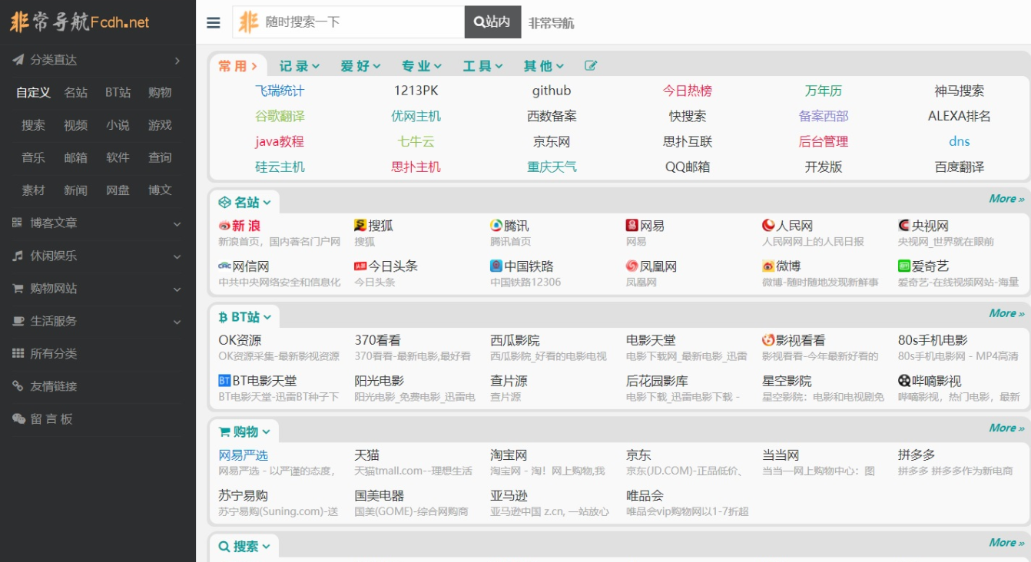Open More link for 购物 section

[1006, 428]
